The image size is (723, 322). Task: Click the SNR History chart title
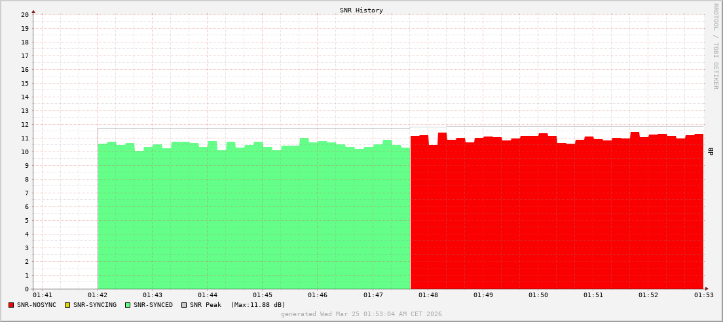(x=361, y=10)
